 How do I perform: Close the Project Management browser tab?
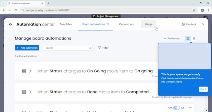(42, 3)
